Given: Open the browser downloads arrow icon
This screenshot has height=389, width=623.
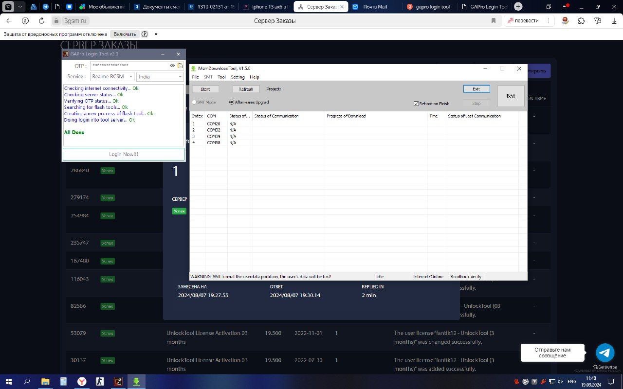Looking at the screenshot, I should tap(614, 21).
